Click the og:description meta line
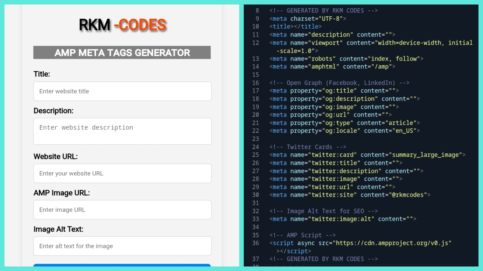483x271 pixels. click(x=345, y=99)
